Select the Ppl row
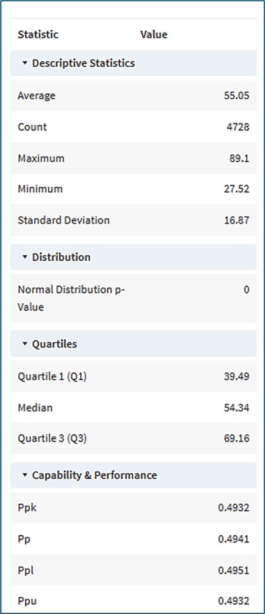This screenshot has height=614, width=265. [x=133, y=570]
